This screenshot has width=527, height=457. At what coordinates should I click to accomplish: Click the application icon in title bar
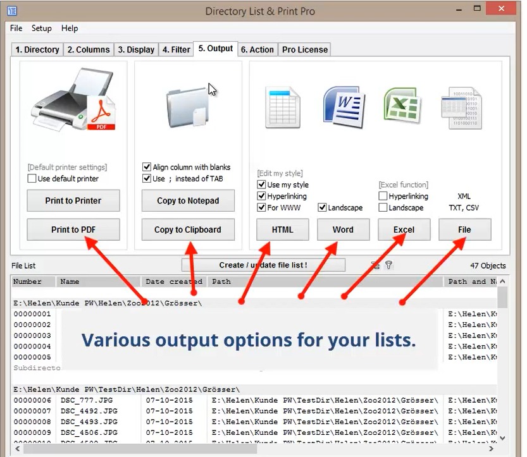12,11
